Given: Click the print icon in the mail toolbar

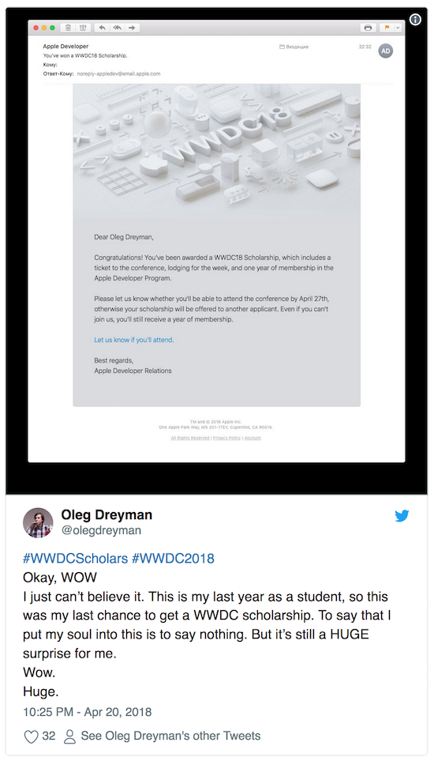Looking at the screenshot, I should [x=368, y=28].
